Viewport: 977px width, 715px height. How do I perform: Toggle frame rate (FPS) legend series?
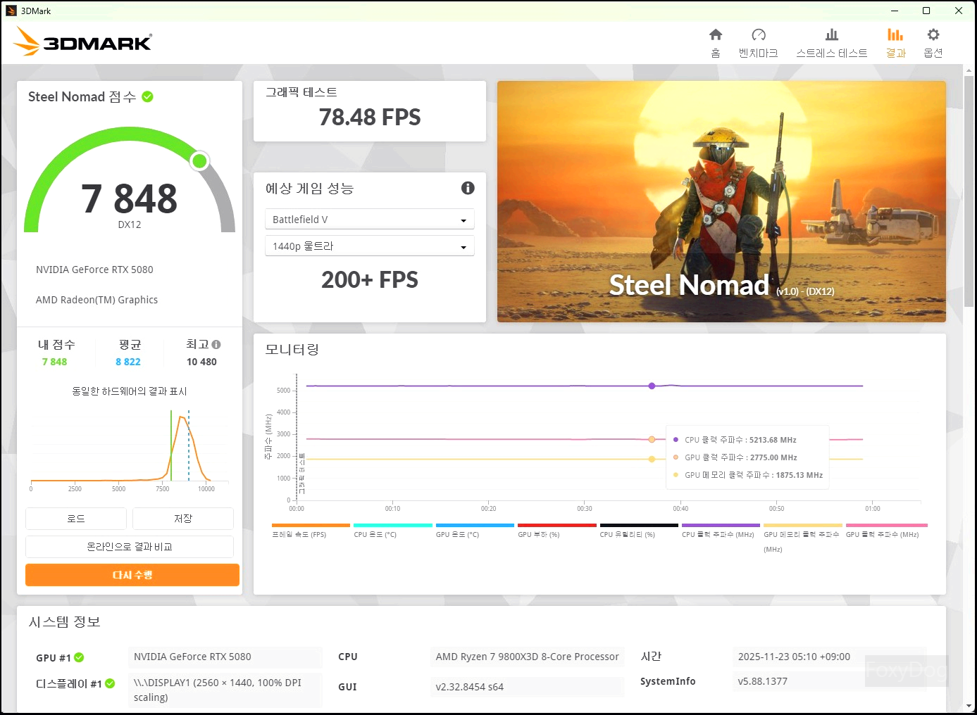[311, 531]
